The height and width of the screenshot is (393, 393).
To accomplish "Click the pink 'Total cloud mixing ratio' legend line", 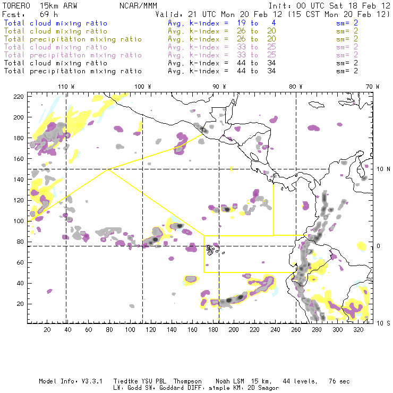I will tap(56, 47).
